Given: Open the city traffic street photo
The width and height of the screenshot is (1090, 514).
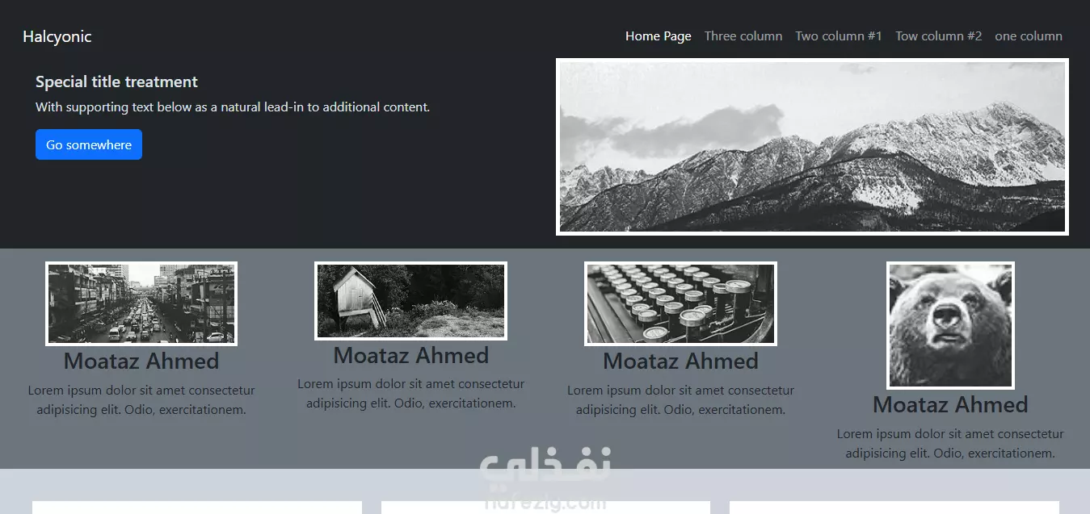Looking at the screenshot, I should pyautogui.click(x=141, y=303).
